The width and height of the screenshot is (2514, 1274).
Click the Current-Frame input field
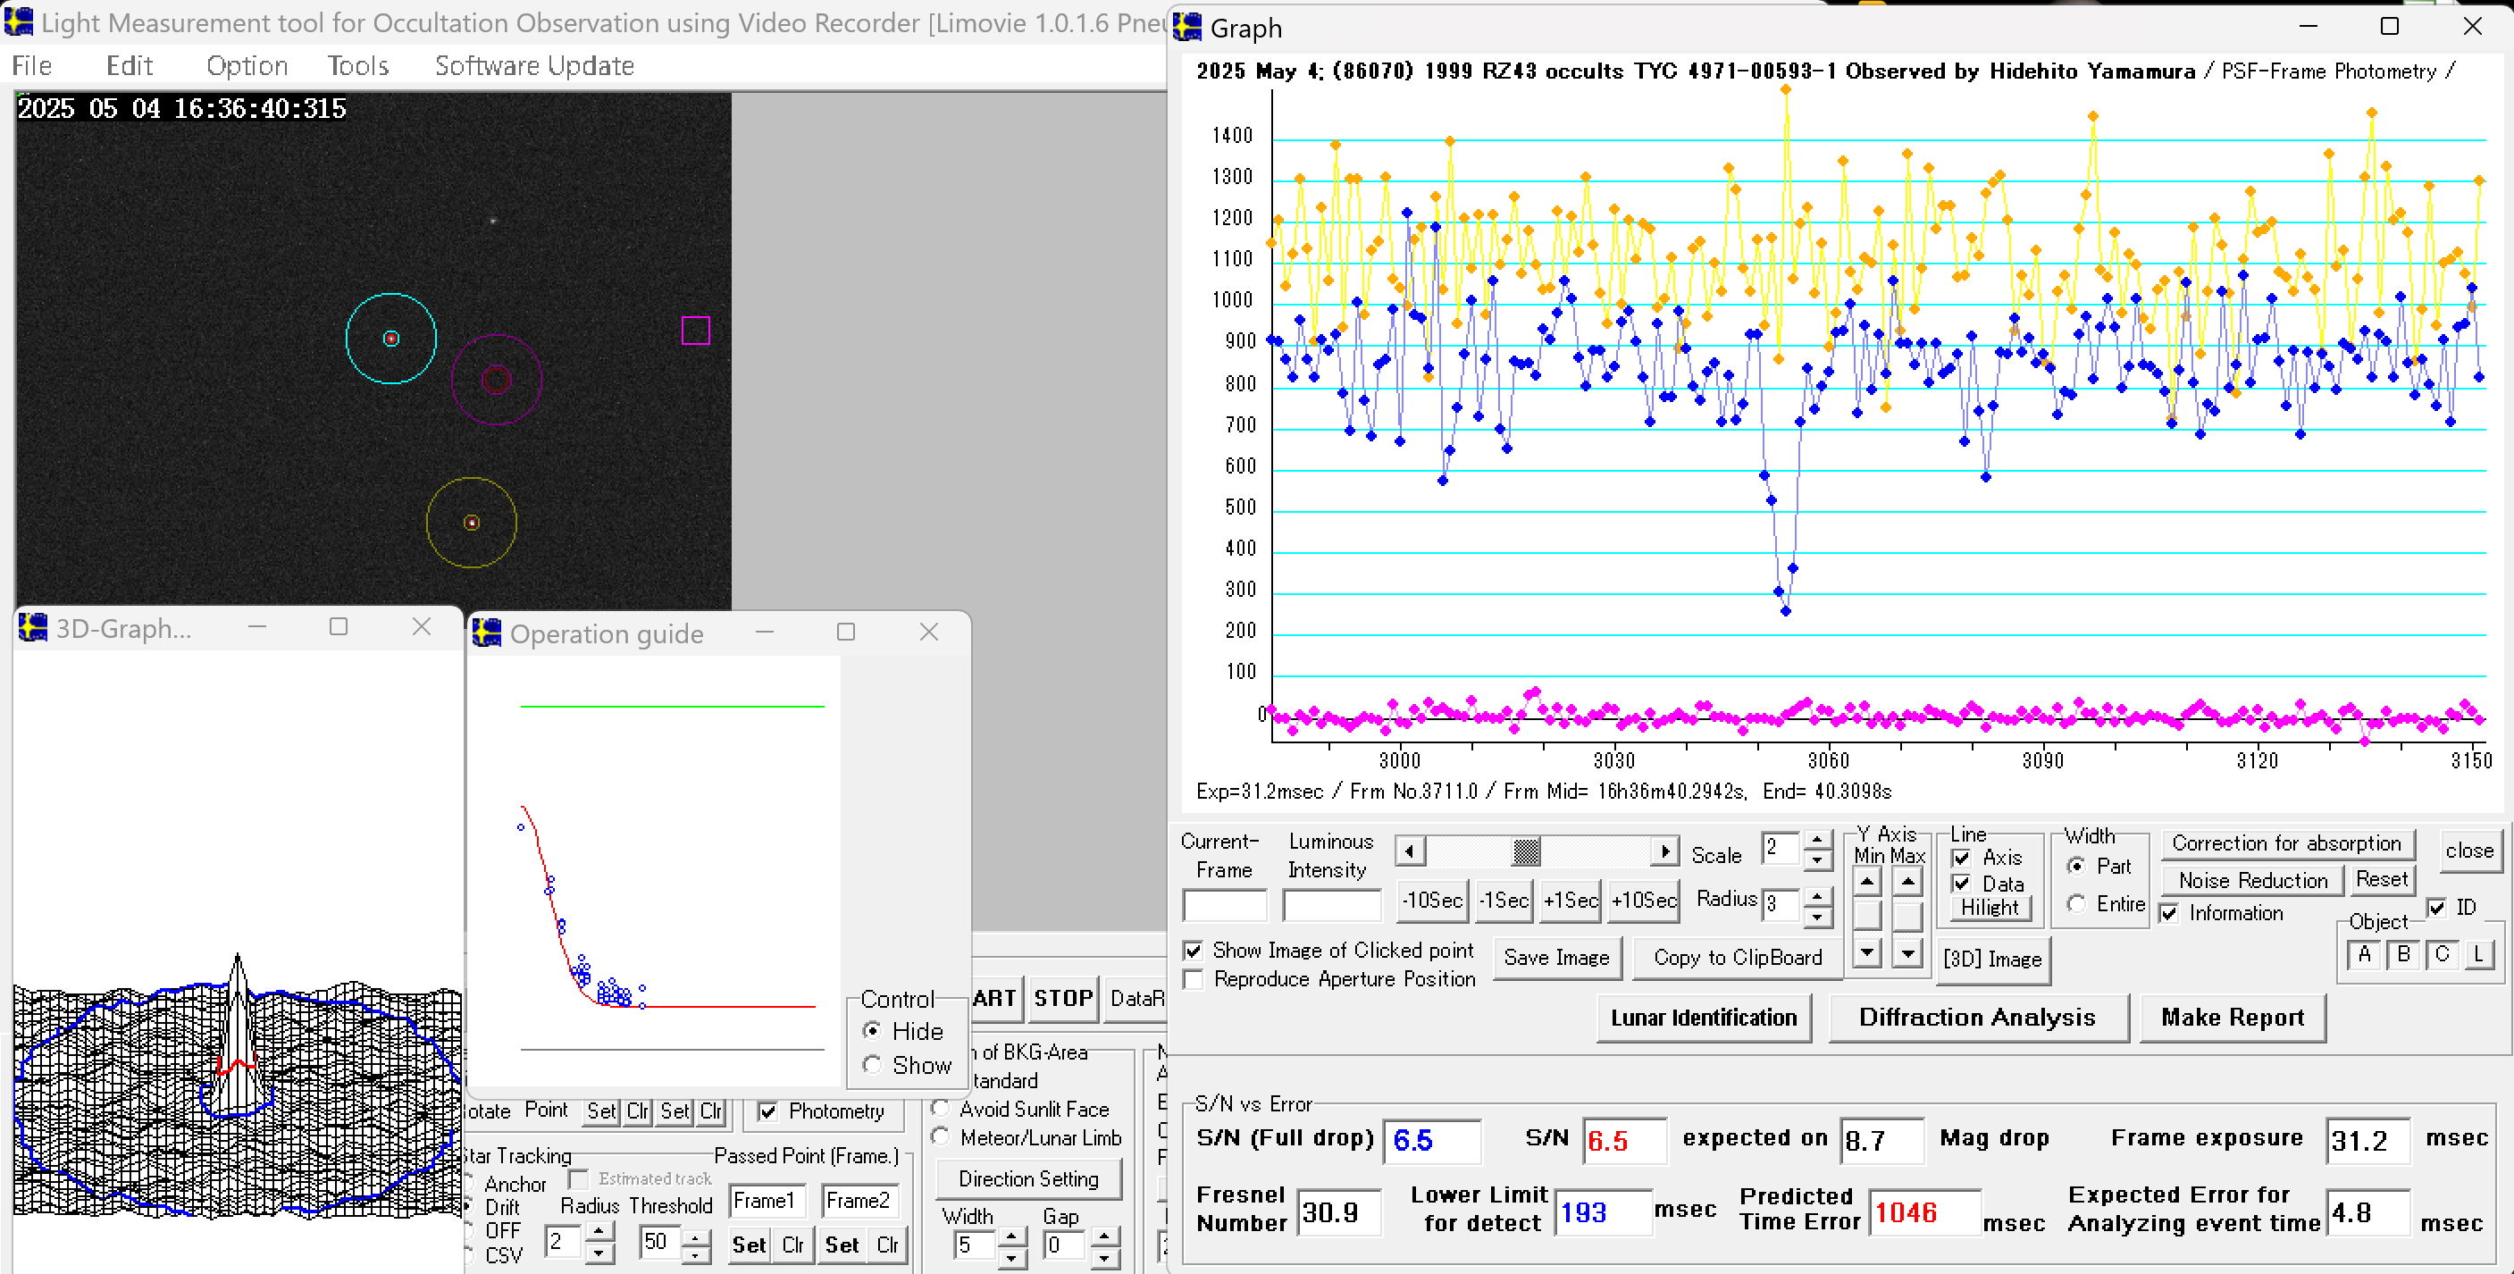click(1224, 905)
